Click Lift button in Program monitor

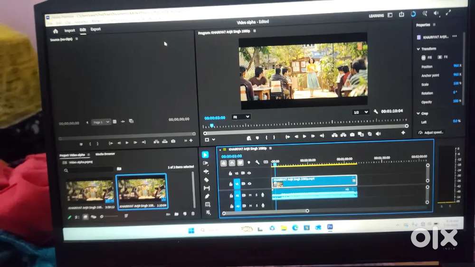pos(334,135)
